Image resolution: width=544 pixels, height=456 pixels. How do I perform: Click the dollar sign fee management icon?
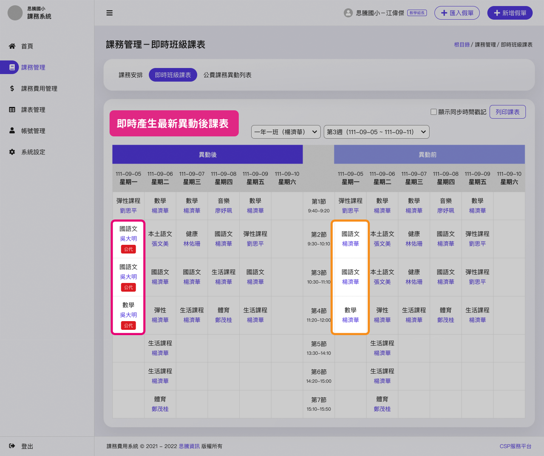(x=12, y=88)
